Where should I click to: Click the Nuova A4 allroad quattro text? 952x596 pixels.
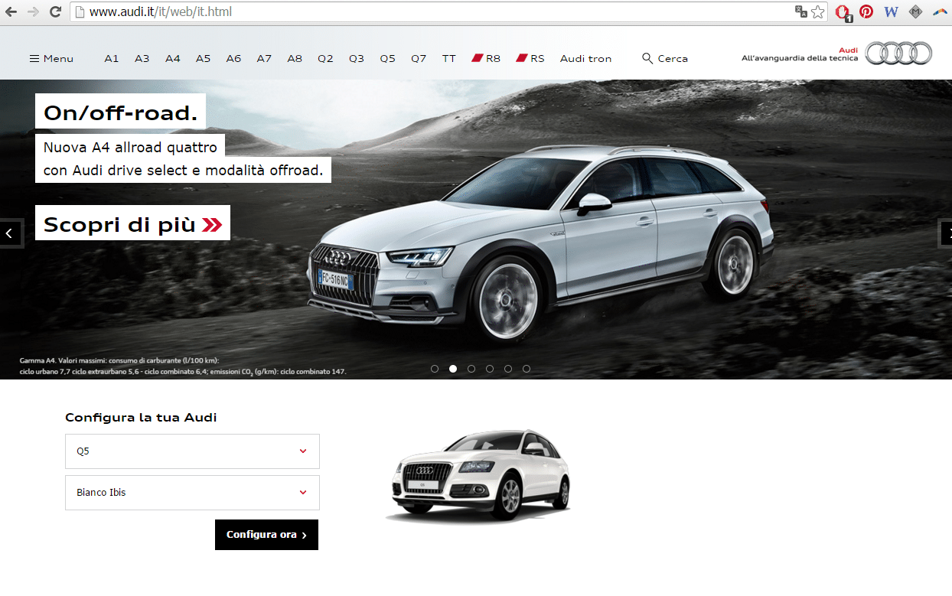click(130, 148)
